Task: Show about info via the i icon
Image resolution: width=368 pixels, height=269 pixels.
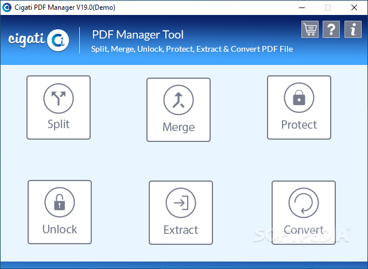Action: [x=353, y=29]
